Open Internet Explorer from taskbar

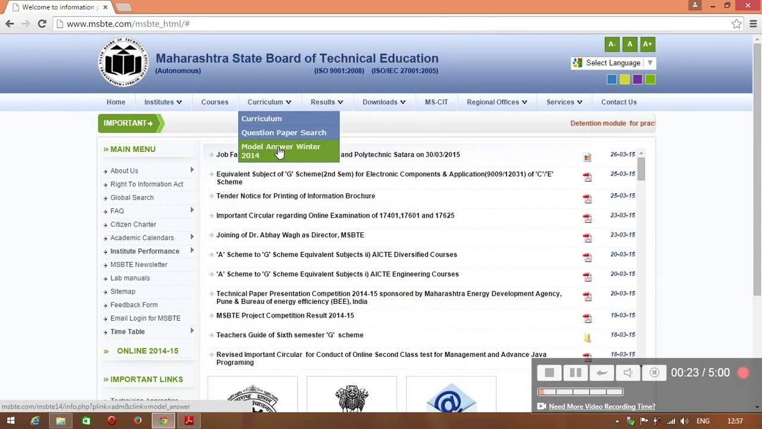coord(35,421)
